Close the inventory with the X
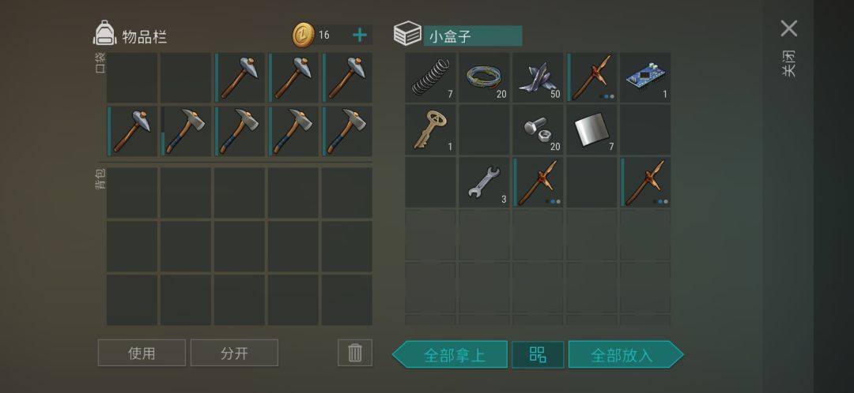The height and width of the screenshot is (393, 854). [788, 28]
